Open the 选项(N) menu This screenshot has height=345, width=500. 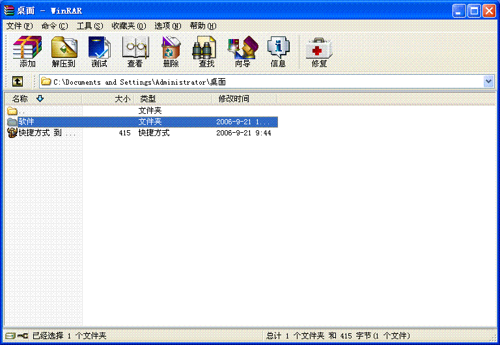coord(168,26)
